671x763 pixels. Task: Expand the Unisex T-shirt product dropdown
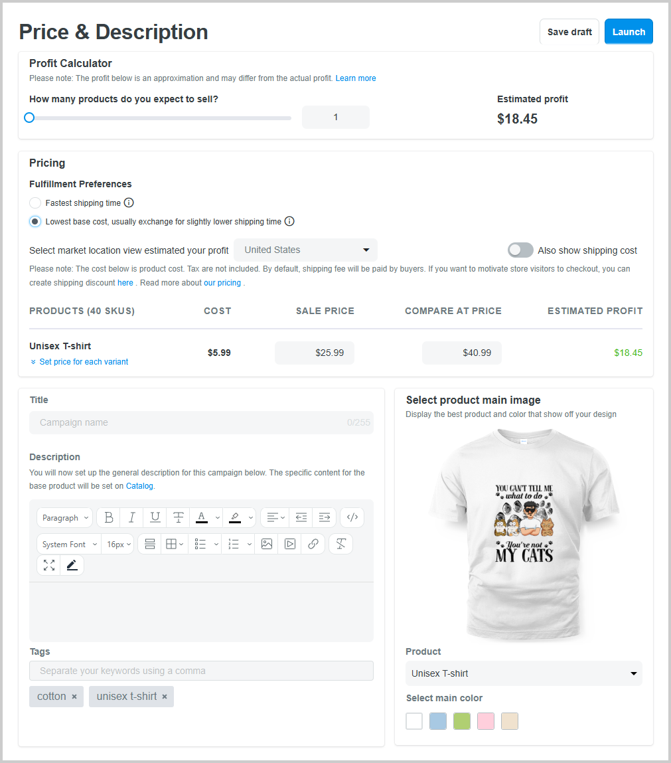pyautogui.click(x=524, y=673)
